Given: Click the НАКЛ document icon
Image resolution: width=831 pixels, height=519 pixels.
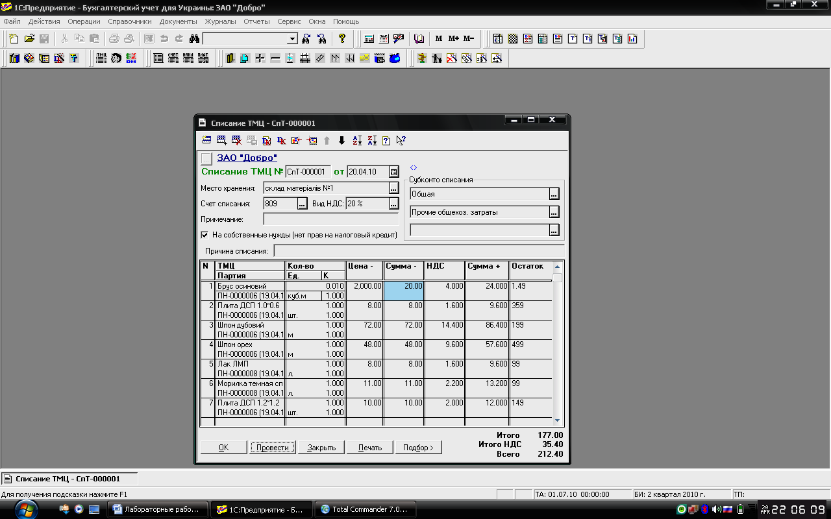Looking at the screenshot, I should [188, 58].
